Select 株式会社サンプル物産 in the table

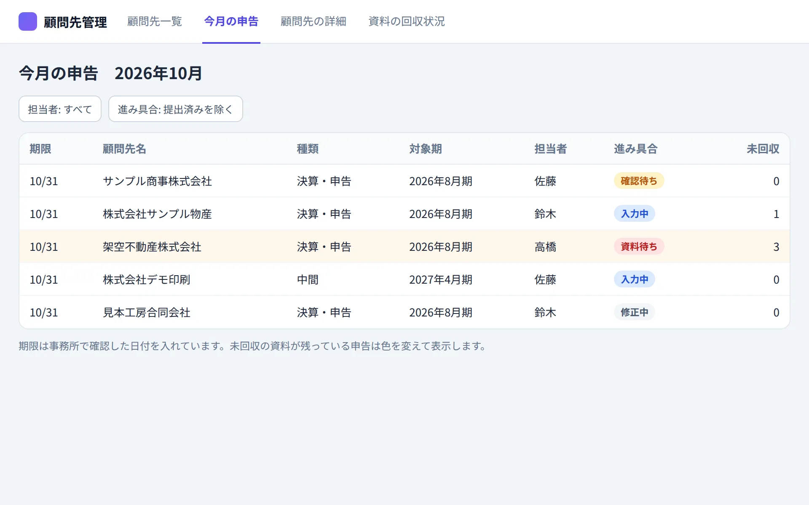point(157,214)
